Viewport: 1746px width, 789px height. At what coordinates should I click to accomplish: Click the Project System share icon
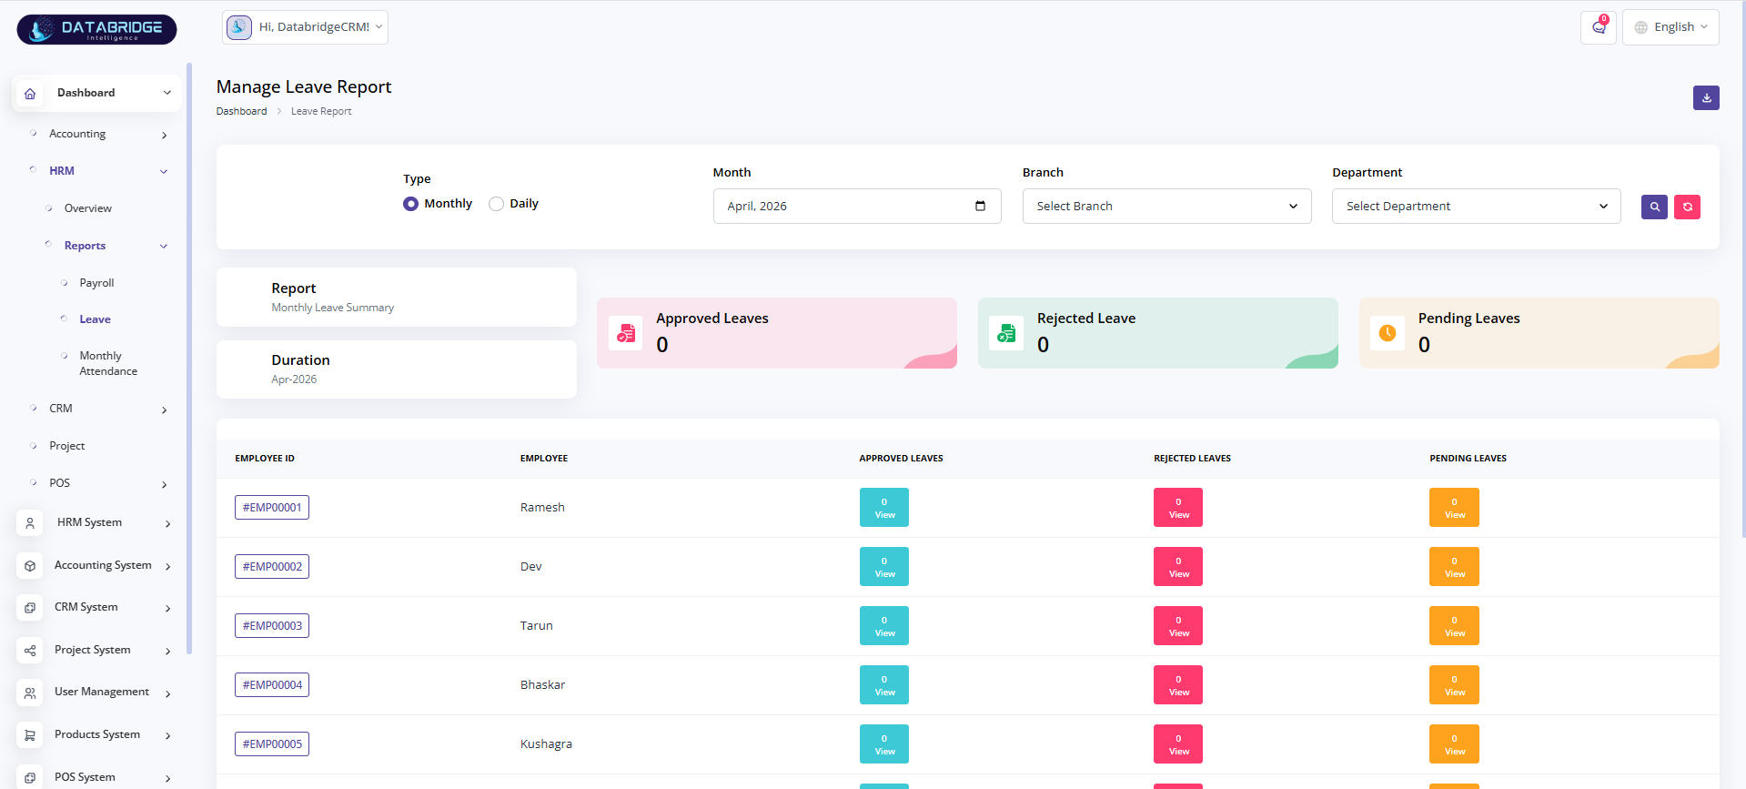[x=30, y=651]
